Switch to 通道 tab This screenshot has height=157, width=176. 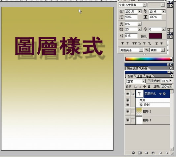139,76
